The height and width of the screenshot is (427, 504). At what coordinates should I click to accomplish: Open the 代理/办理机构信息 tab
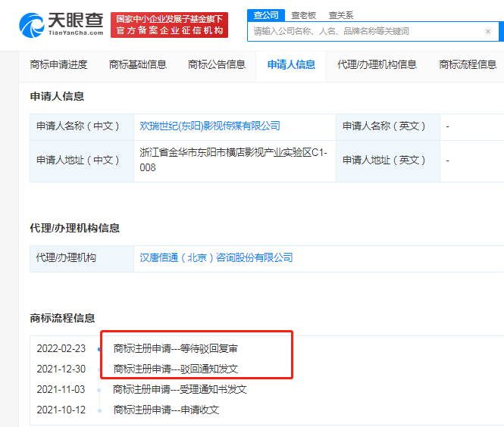click(377, 64)
